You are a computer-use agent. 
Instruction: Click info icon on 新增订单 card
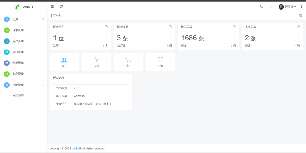click(170, 27)
